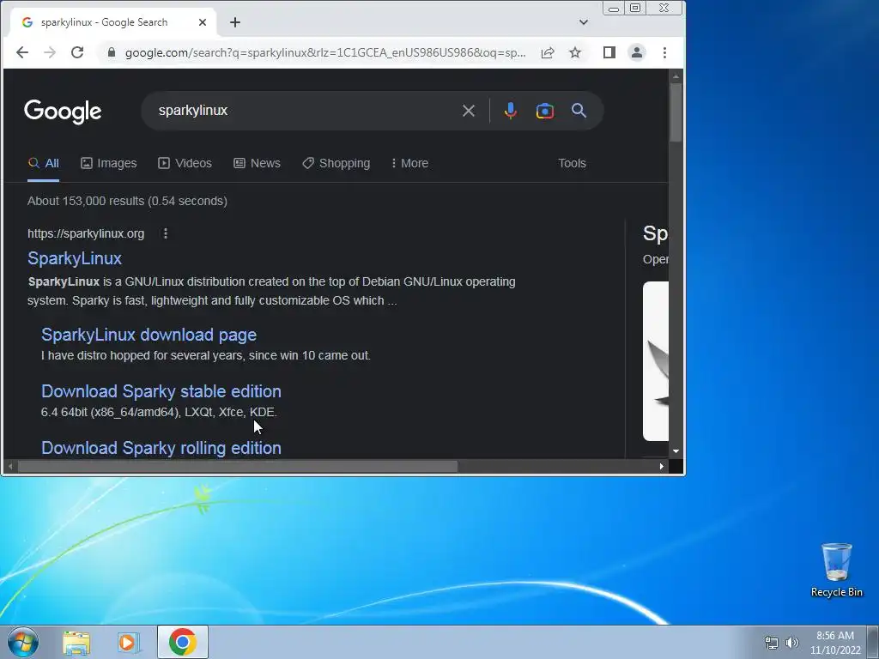Open Download Sparky stable edition link

click(161, 391)
